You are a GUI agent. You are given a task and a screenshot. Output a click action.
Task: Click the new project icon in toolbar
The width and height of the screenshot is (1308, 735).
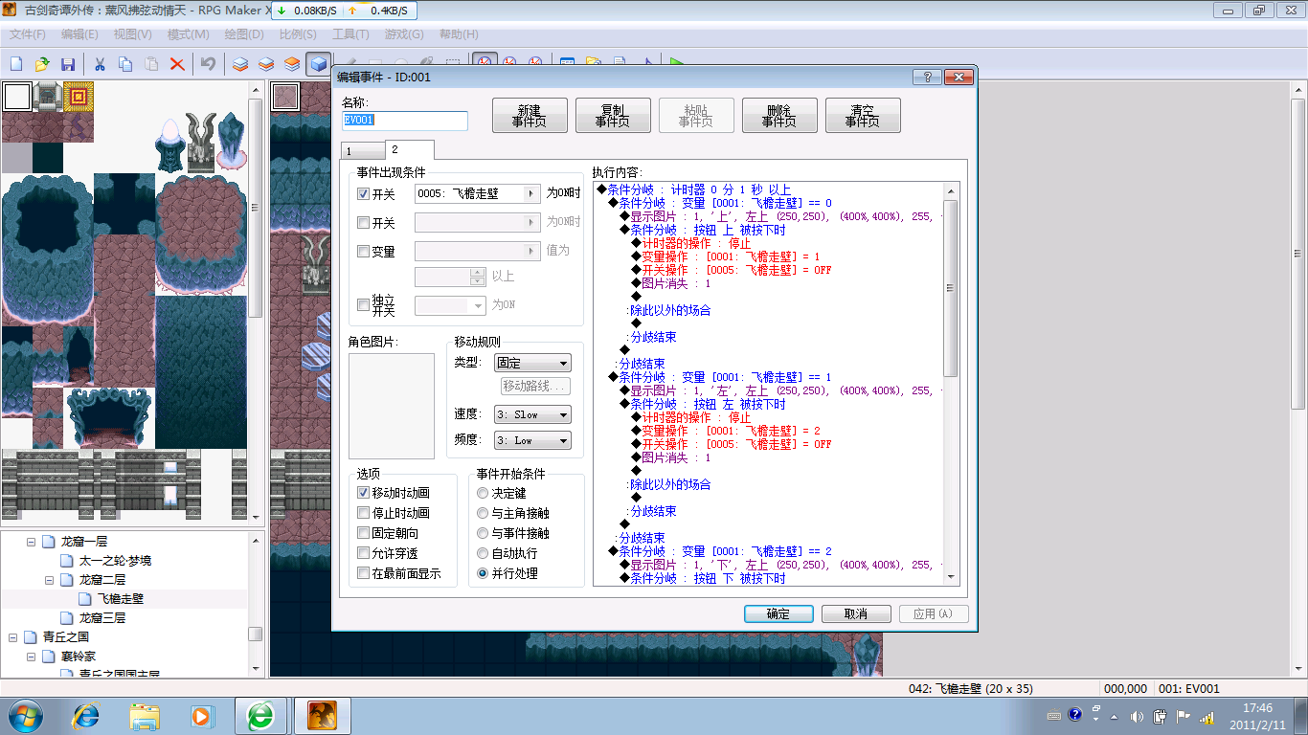16,64
